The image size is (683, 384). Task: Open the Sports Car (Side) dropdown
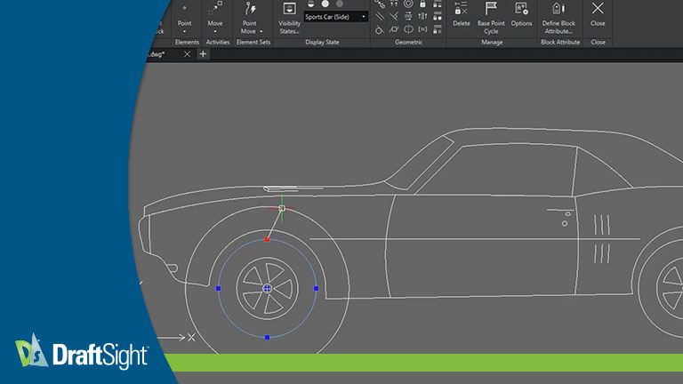coord(336,17)
